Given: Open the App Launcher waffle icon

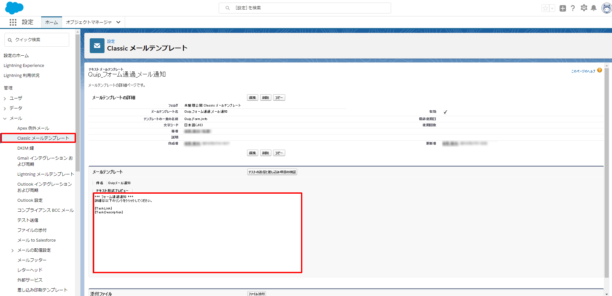Looking at the screenshot, I should tap(13, 22).
